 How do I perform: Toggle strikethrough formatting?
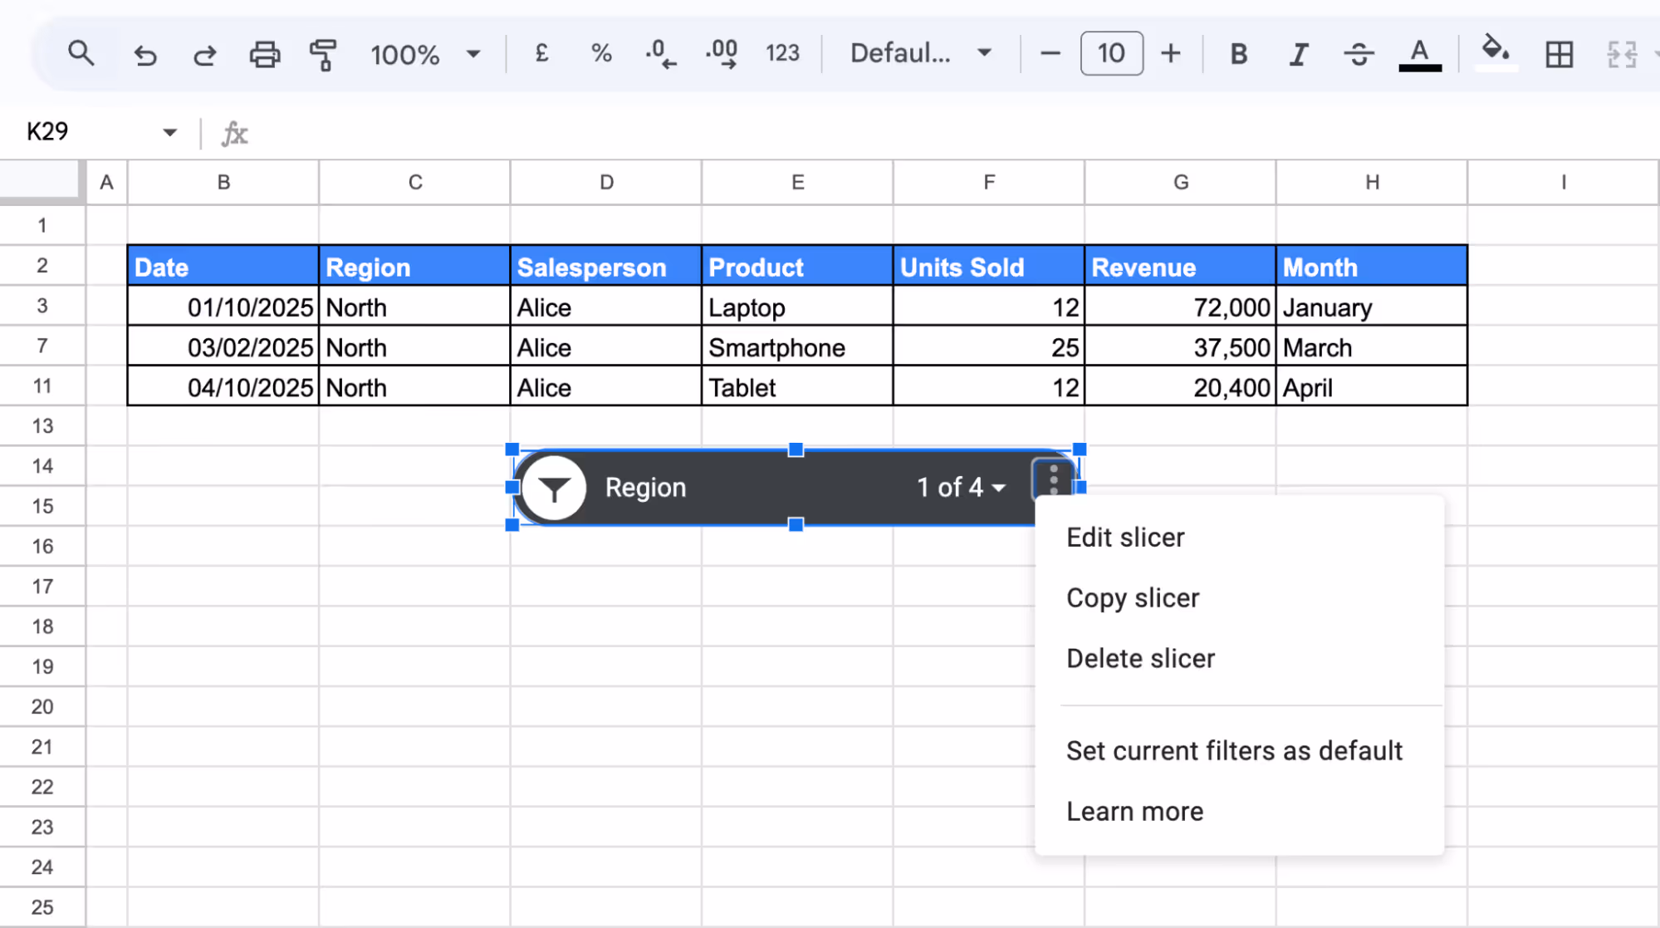pyautogui.click(x=1358, y=53)
